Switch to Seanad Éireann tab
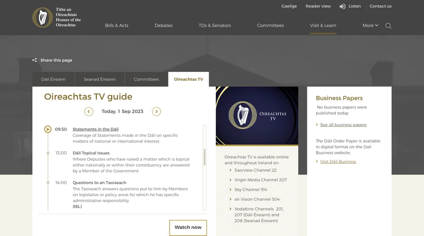 (100, 79)
